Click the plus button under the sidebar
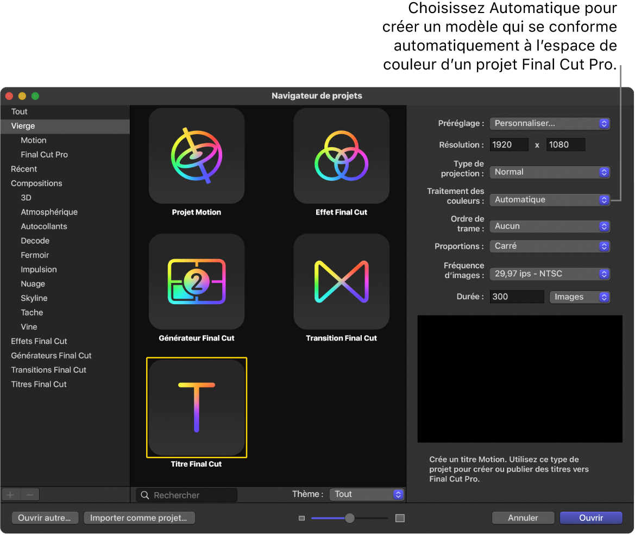Screen dimensions: 635x535 [10, 494]
